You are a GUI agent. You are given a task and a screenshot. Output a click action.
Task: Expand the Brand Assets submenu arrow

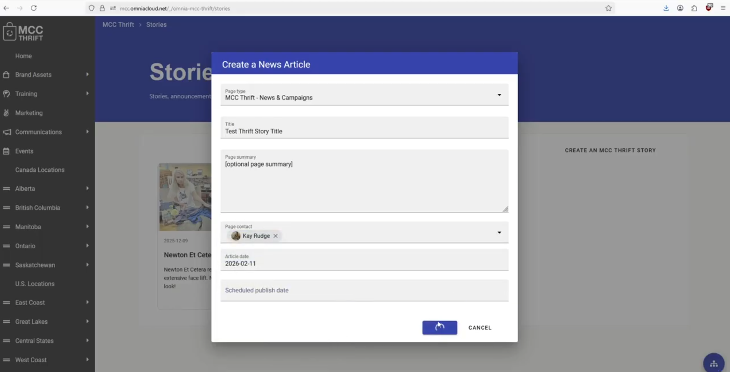87,75
